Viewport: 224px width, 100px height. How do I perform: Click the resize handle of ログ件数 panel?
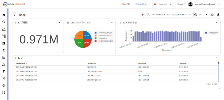click(x=62, y=53)
